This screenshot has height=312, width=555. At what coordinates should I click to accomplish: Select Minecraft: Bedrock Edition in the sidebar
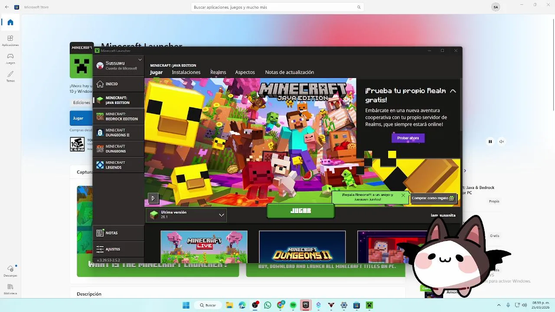pos(118,117)
